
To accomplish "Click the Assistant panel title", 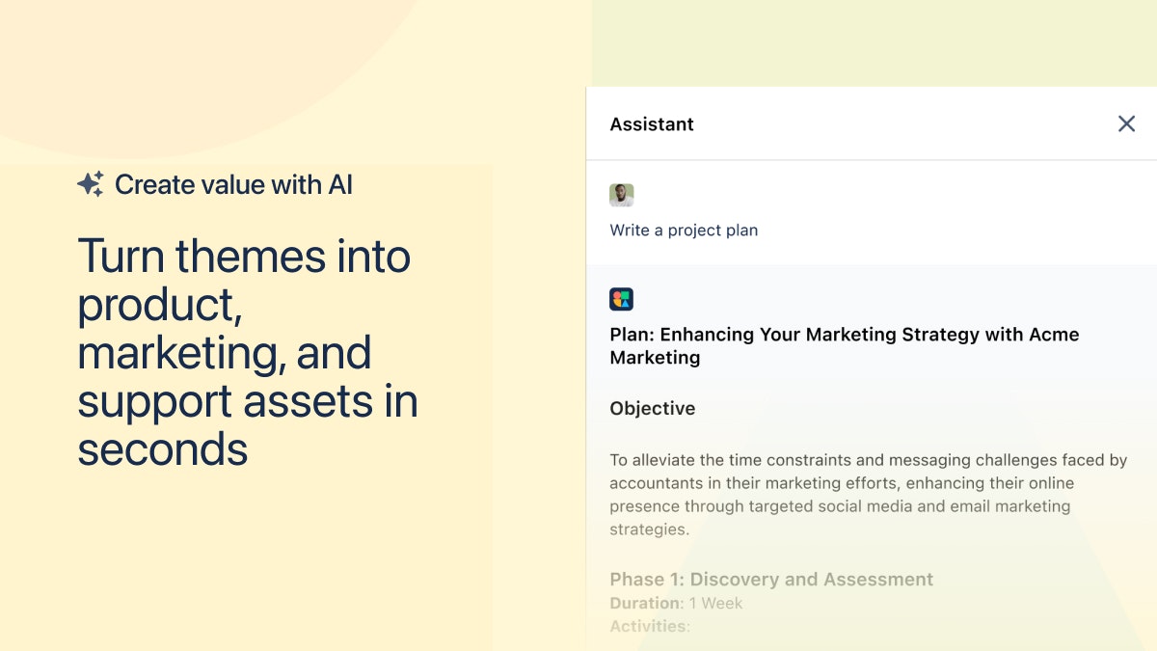I will pyautogui.click(x=652, y=124).
